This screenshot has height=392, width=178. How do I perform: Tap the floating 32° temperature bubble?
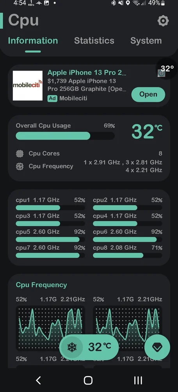tap(166, 69)
